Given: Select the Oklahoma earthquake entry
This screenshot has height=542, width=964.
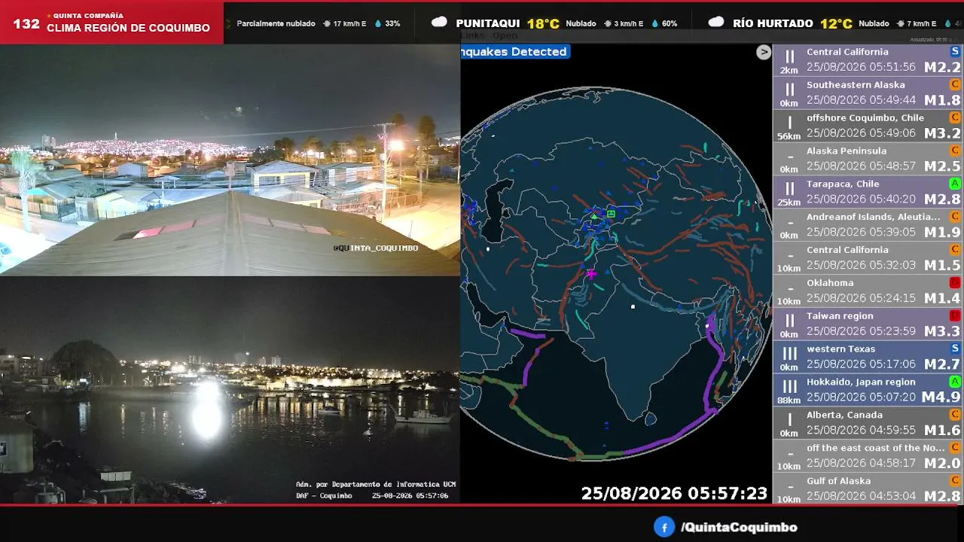Looking at the screenshot, I should coord(868,291).
